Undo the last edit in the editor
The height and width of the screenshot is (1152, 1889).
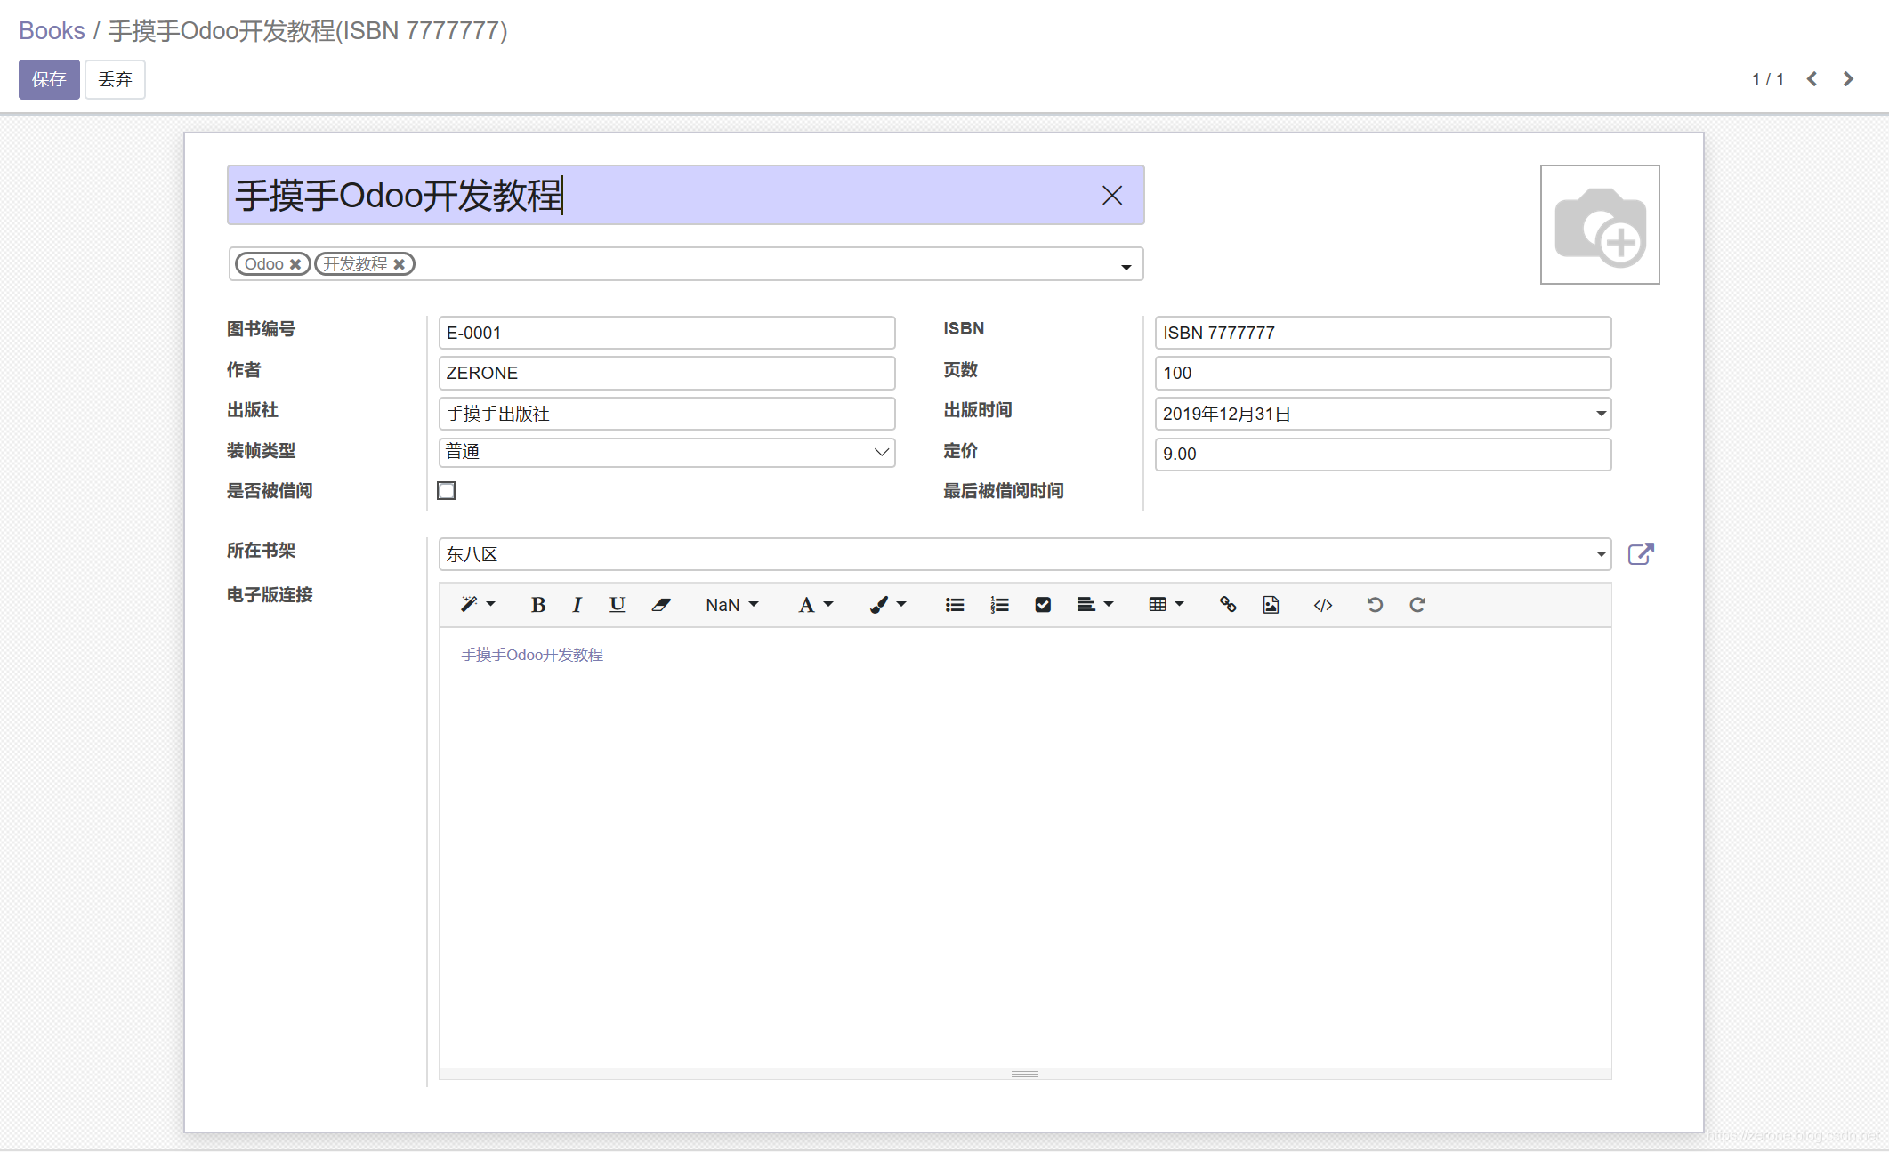click(x=1375, y=605)
